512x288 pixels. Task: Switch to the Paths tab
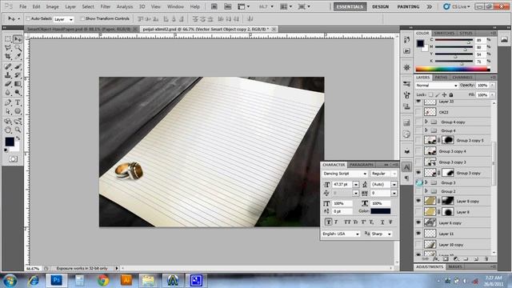(441, 78)
